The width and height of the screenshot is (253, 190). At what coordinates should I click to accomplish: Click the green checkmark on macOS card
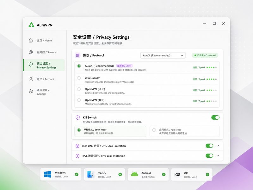(120, 174)
